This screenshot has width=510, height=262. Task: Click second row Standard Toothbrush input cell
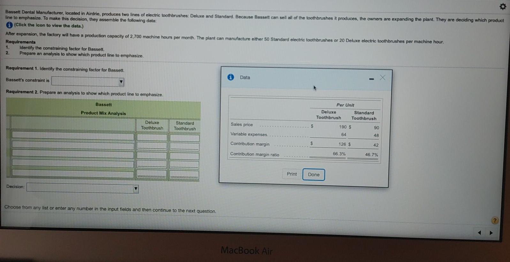point(185,147)
